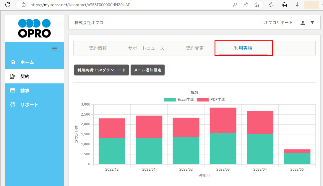This screenshot has width=323, height=186.
Task: Click the user profile icon
Action: pos(303,23)
